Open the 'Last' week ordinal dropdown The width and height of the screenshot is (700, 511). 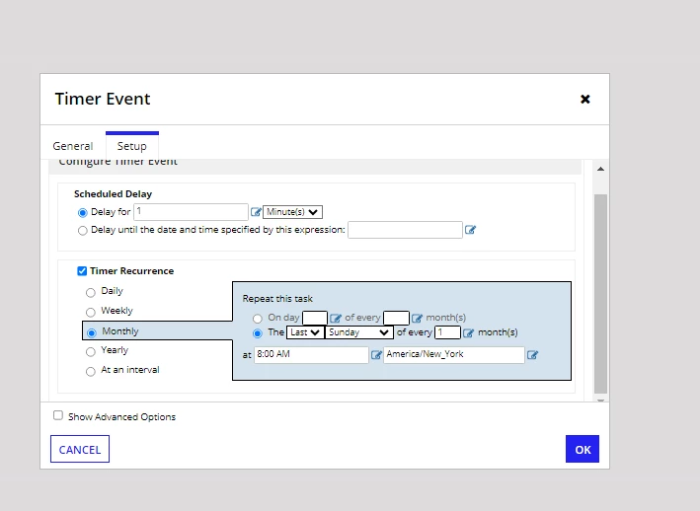click(x=305, y=332)
